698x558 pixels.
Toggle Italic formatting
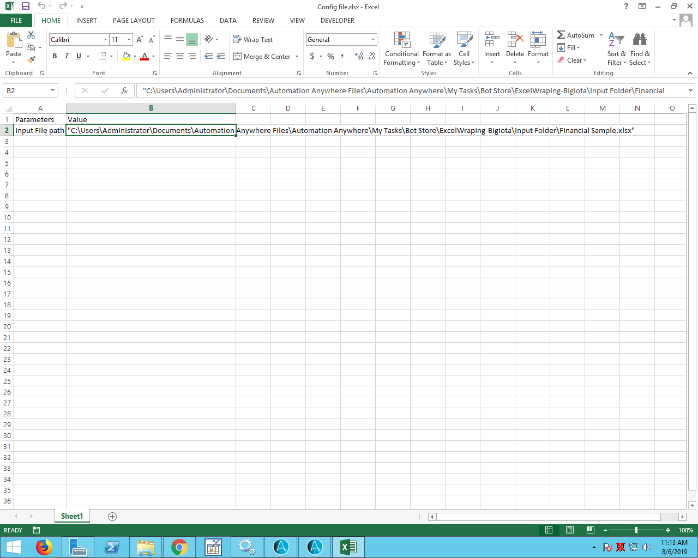coord(67,57)
